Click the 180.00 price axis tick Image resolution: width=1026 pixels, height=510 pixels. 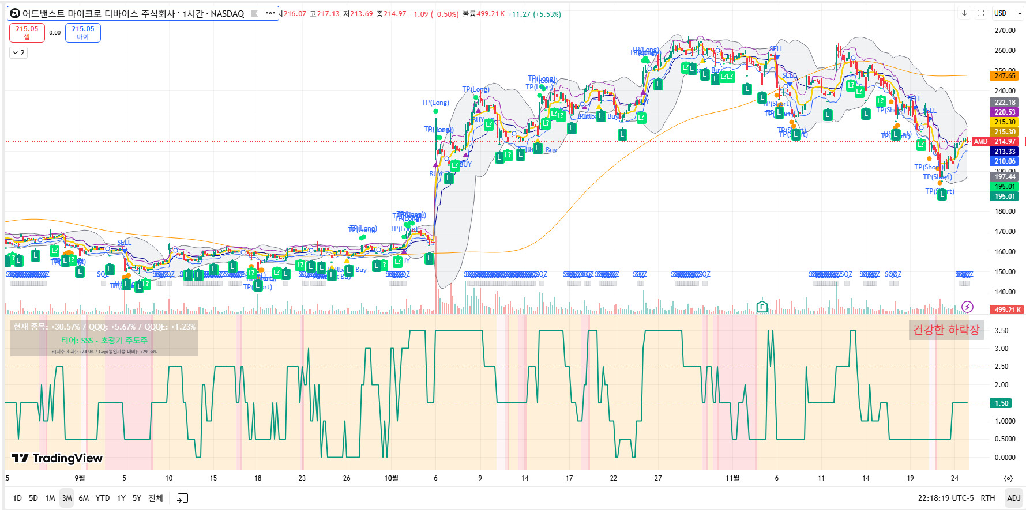pyautogui.click(x=1005, y=211)
